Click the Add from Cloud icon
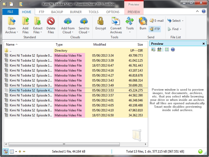The width and height of the screenshot is (209, 157). (68, 21)
